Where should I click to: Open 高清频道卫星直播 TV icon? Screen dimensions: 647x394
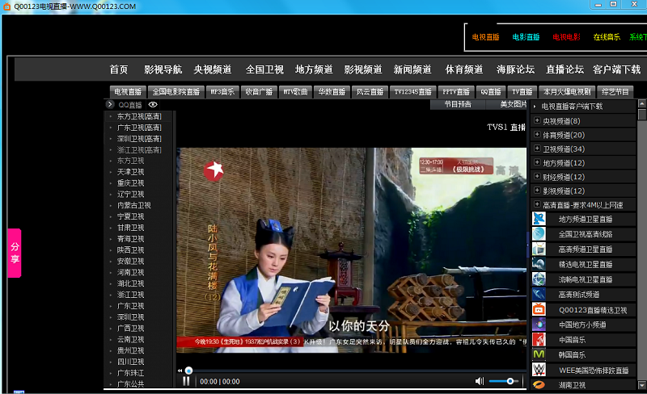[x=539, y=249]
